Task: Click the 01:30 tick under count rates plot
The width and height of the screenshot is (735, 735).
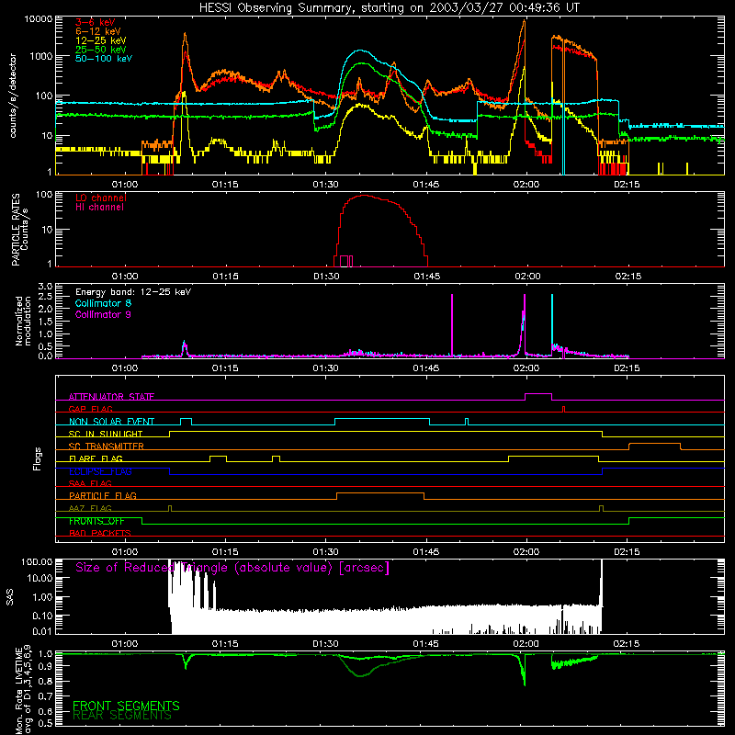Action: [325, 185]
